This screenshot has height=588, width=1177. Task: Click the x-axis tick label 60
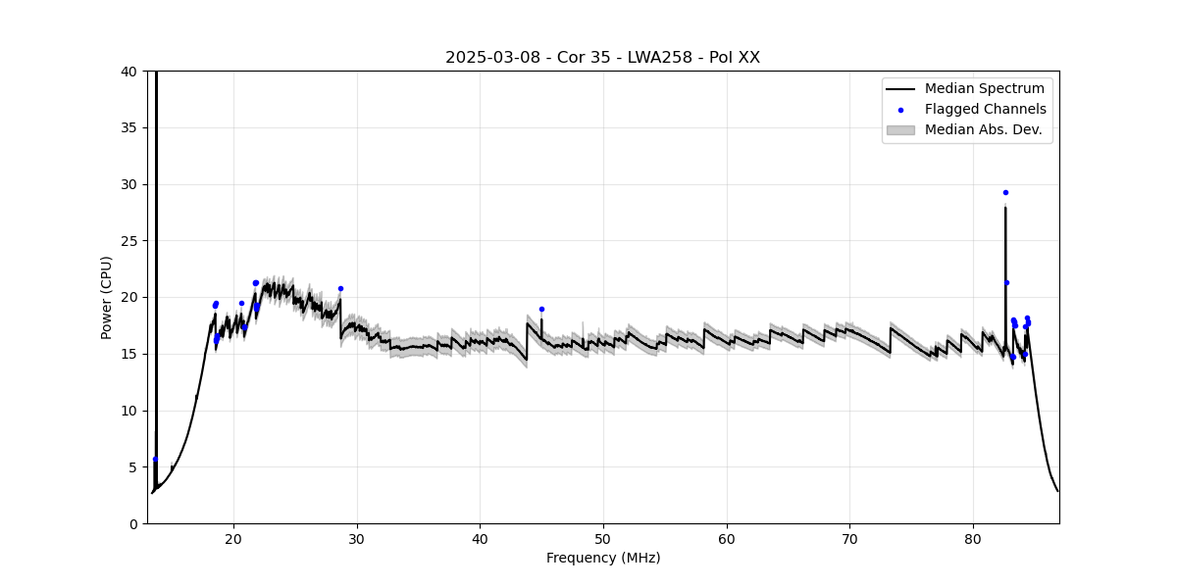click(x=727, y=539)
